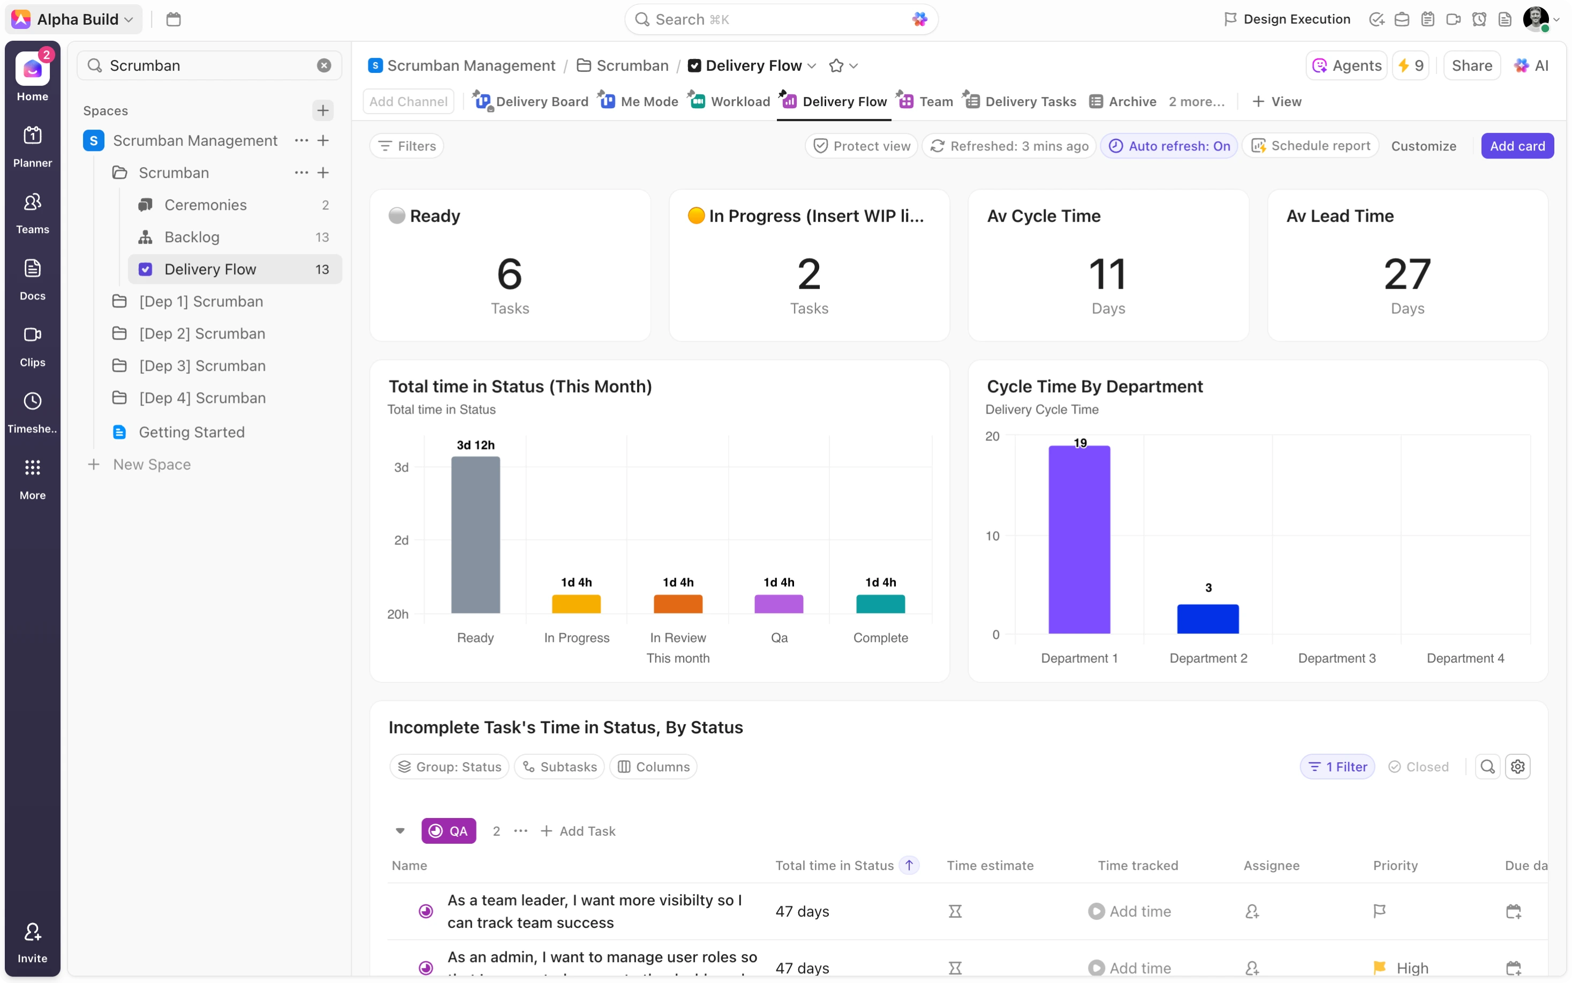This screenshot has width=1572, height=983.
Task: Expand the Delivery Flow breadcrumb dropdown
Action: [812, 65]
